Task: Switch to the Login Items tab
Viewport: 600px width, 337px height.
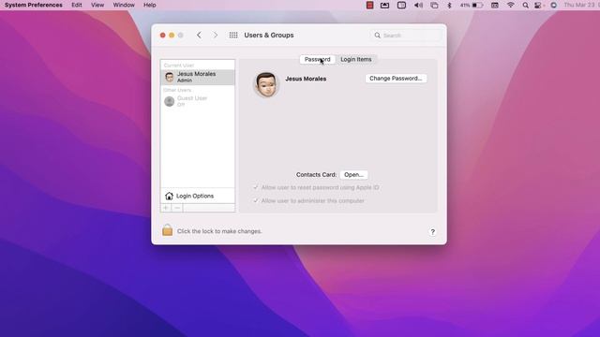Action: (x=356, y=59)
